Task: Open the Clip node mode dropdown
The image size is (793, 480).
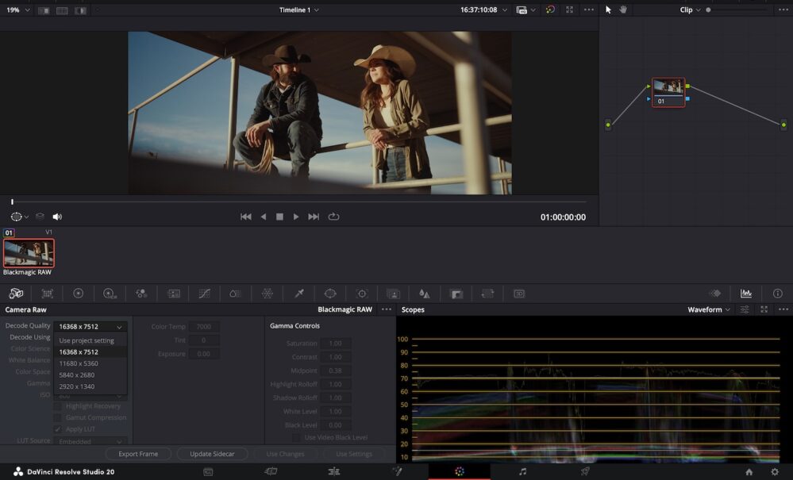Action: (691, 10)
